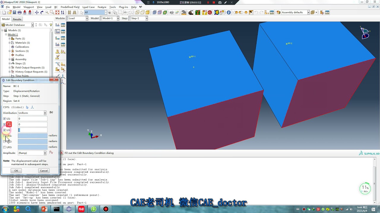This screenshot has height=213, width=380.
Task: Select the Box Zoom tool
Action: coord(52,12)
